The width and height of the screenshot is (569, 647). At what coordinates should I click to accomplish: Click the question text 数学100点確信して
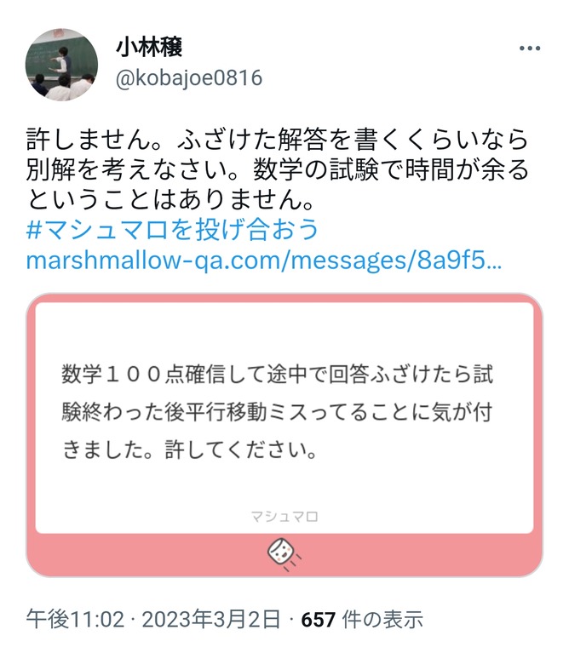click(277, 374)
